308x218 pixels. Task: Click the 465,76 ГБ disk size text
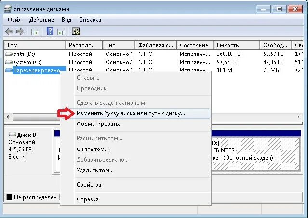(20, 150)
